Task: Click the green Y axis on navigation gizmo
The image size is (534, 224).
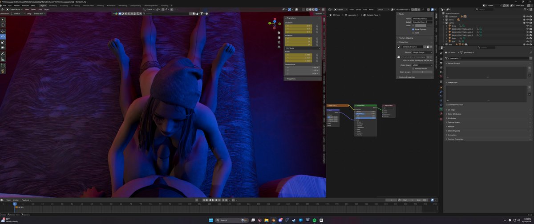Action: coord(270,23)
